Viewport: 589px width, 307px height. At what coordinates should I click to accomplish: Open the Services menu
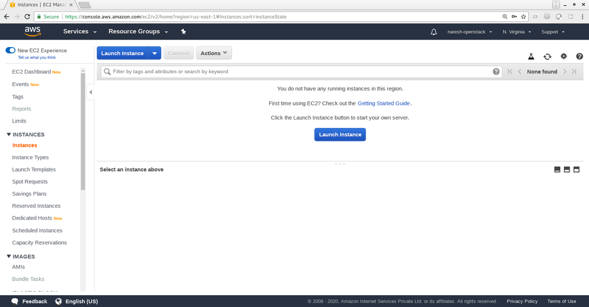79,32
